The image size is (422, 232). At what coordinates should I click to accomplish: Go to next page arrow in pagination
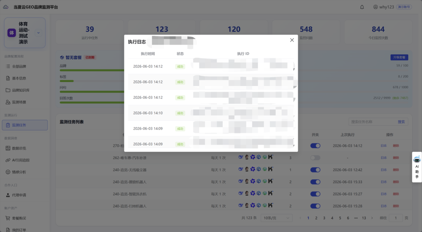372,218
